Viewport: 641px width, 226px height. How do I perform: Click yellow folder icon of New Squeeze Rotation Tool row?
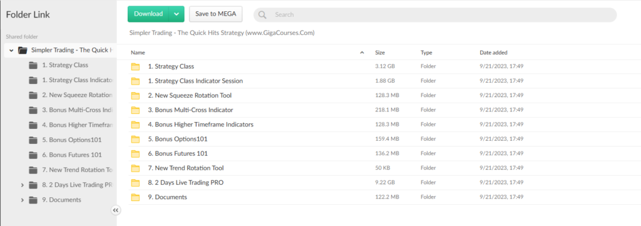click(x=135, y=96)
